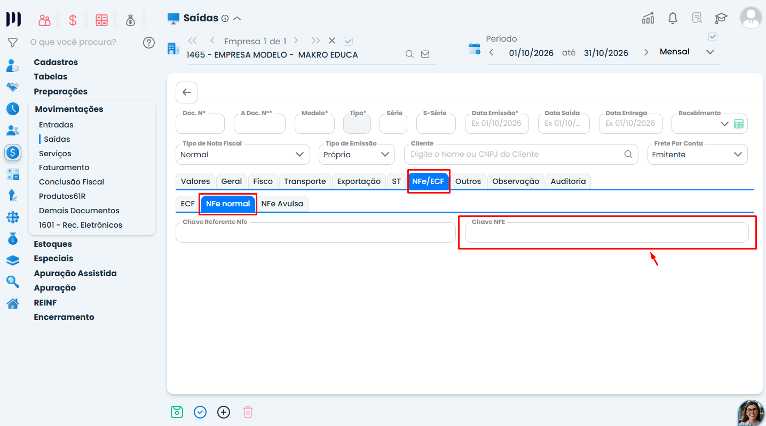Open the notifications bell
Viewport: 766px width, 426px height.
673,18
